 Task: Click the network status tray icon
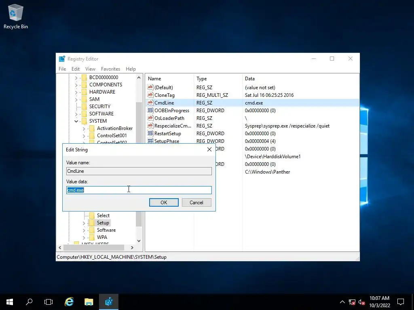point(352,302)
